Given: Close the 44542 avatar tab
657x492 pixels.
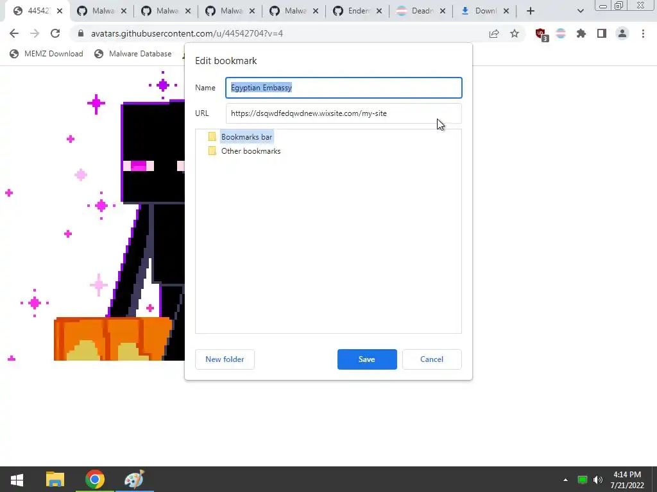Looking at the screenshot, I should click(60, 11).
